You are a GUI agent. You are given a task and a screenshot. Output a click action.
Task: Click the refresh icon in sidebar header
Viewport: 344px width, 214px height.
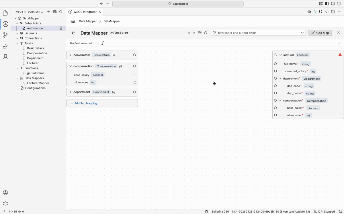60,12
